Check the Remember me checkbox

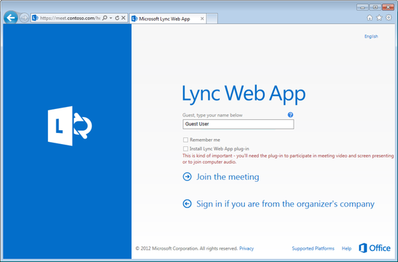[x=185, y=140]
